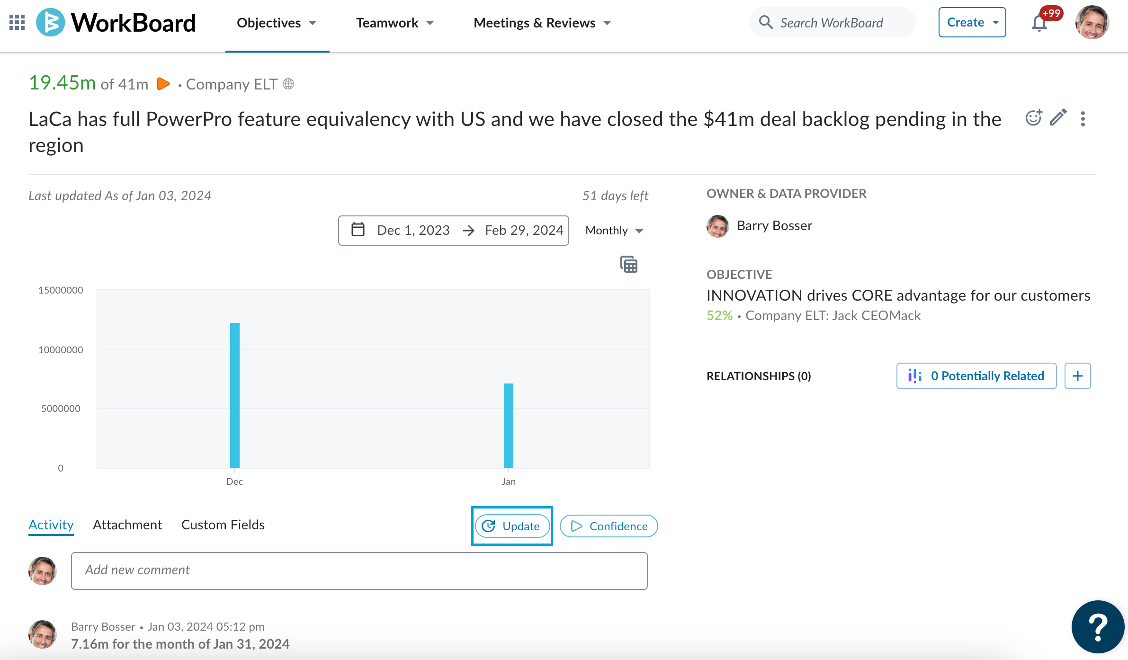Screen dimensions: 1128x660
Task: Click 'Last updated As of Jan 03, 2024'
Action: (x=120, y=196)
